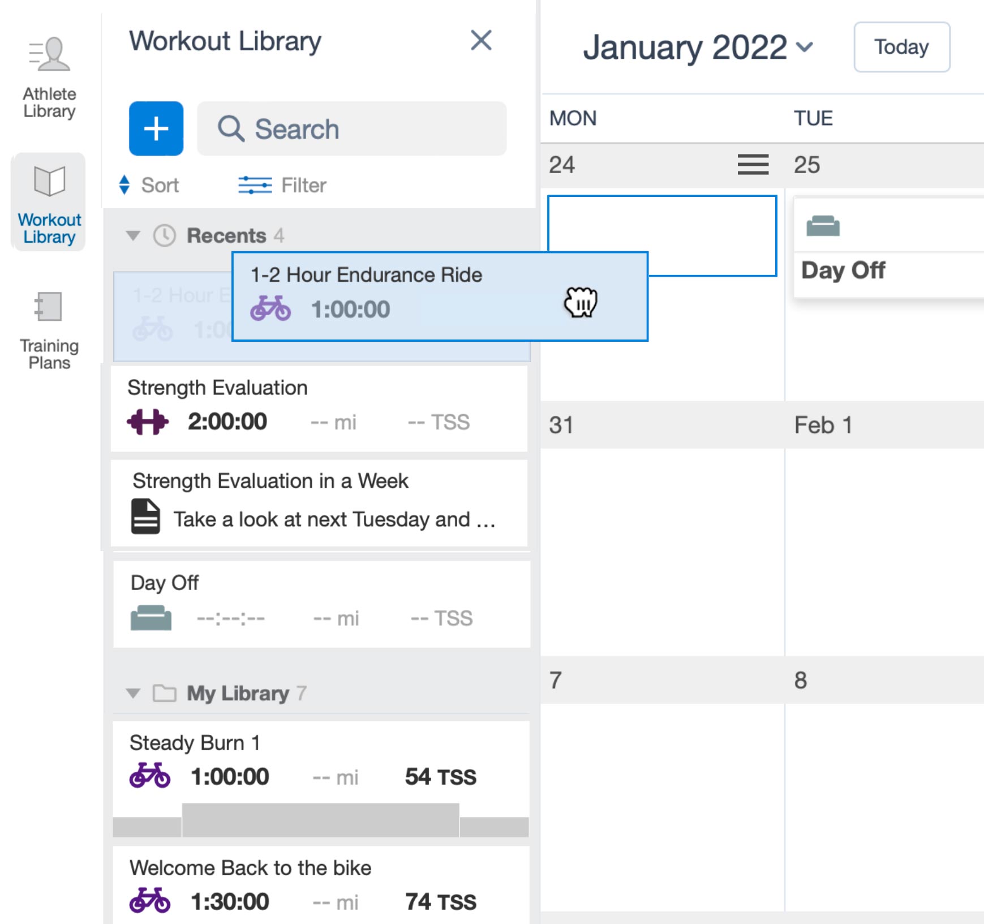
Task: Click the Steady Burn 1 intensity graph
Action: tap(320, 820)
